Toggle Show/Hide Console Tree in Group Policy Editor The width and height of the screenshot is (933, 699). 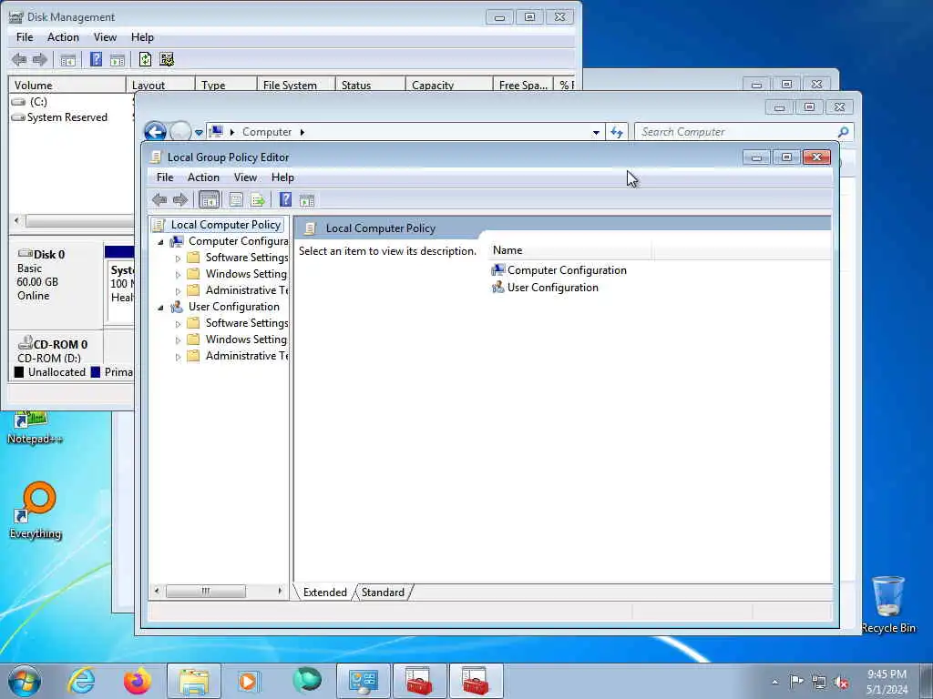pyautogui.click(x=209, y=200)
